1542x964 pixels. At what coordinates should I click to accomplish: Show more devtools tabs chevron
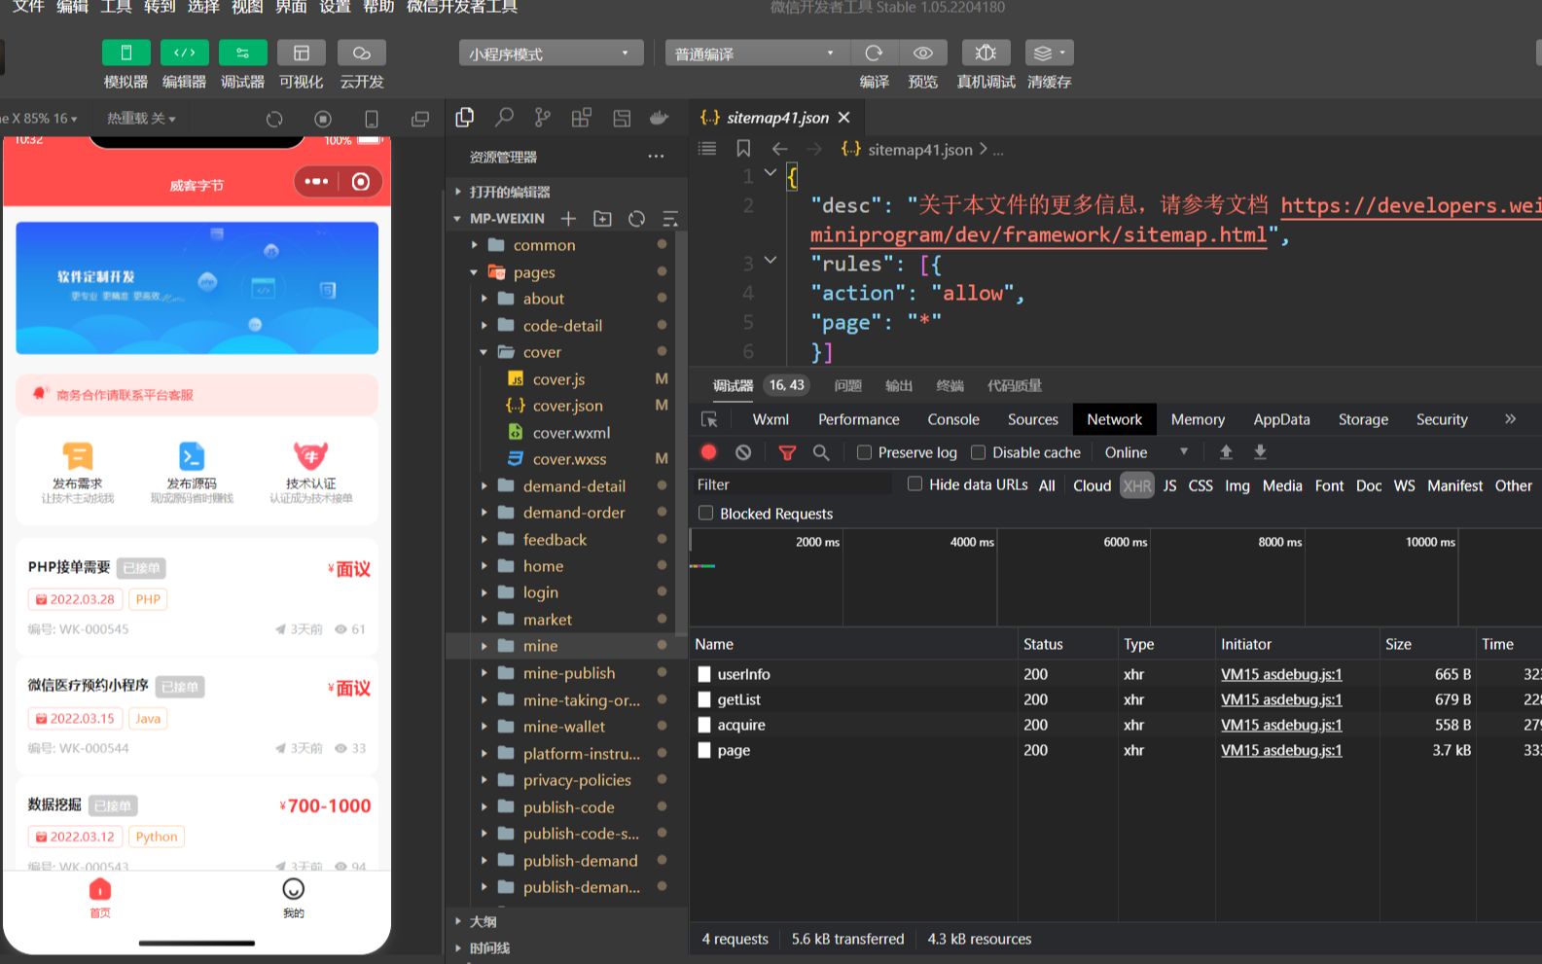pyautogui.click(x=1510, y=419)
